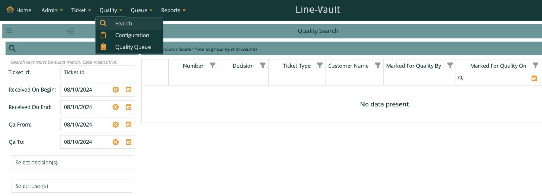Click the tree hierarchy icon in header
This screenshot has height=196, width=542.
click(70, 31)
